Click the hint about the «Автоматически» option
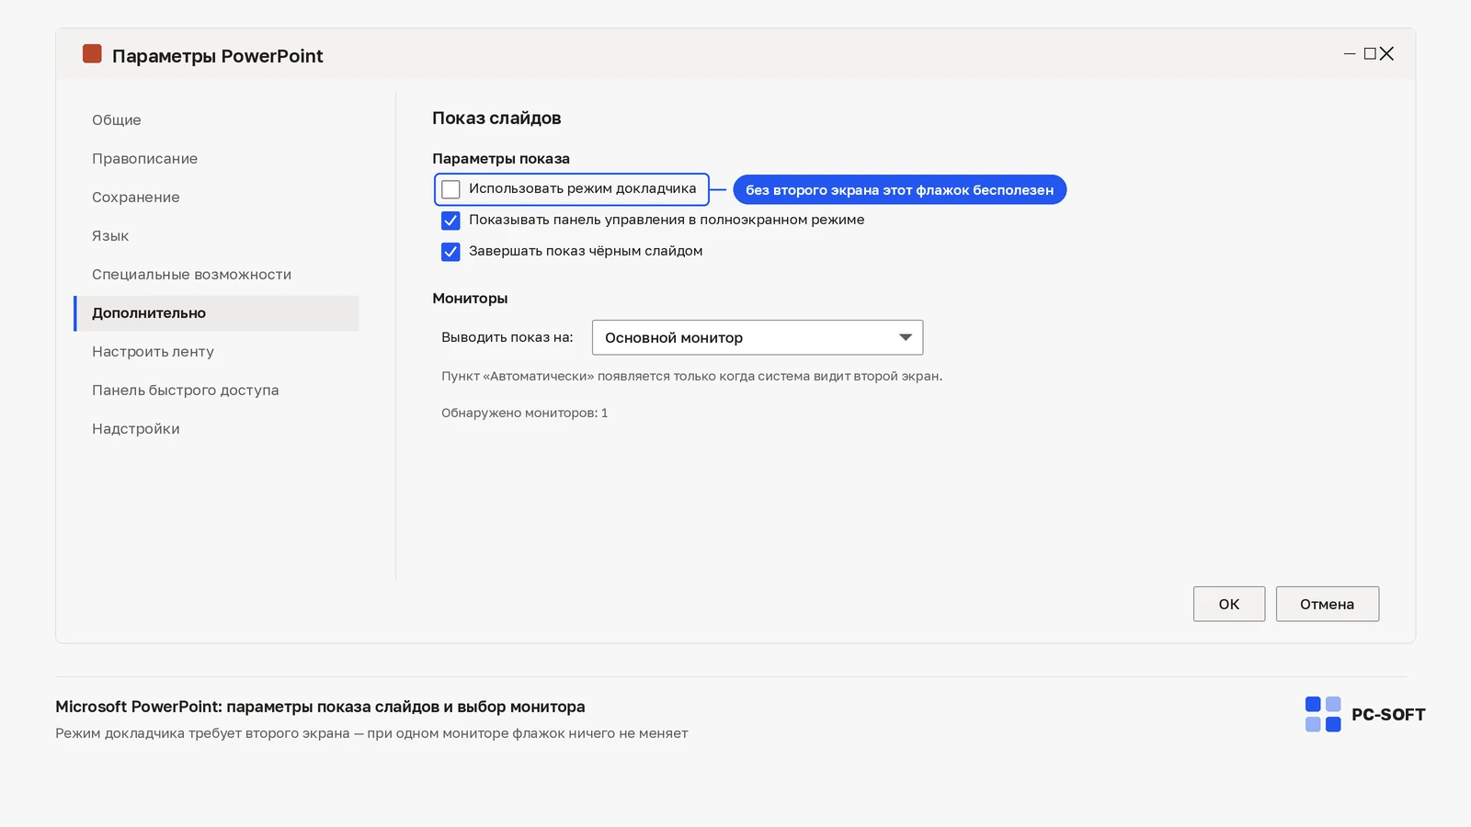 pos(691,377)
